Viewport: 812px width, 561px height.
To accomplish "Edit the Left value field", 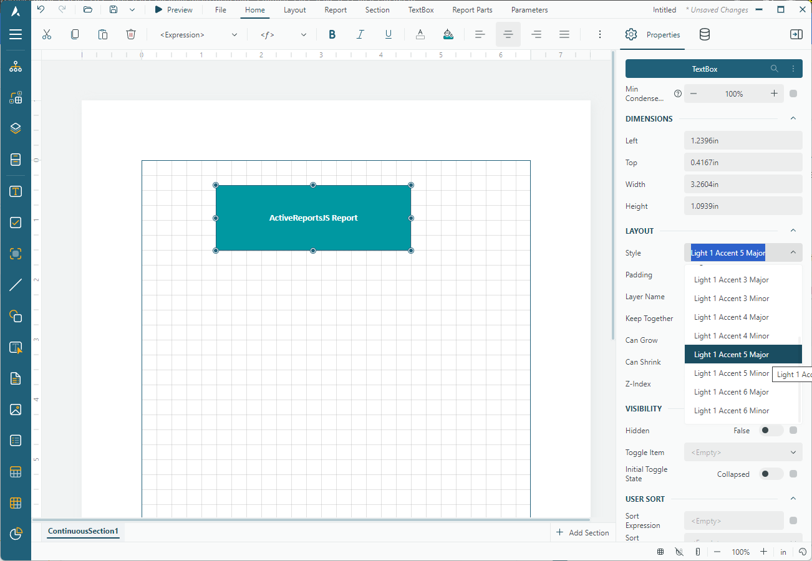I will (x=743, y=140).
